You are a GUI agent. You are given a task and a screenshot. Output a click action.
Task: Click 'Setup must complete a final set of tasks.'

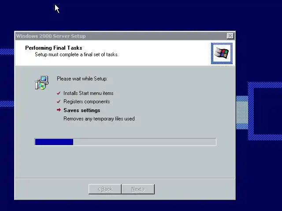pos(77,55)
